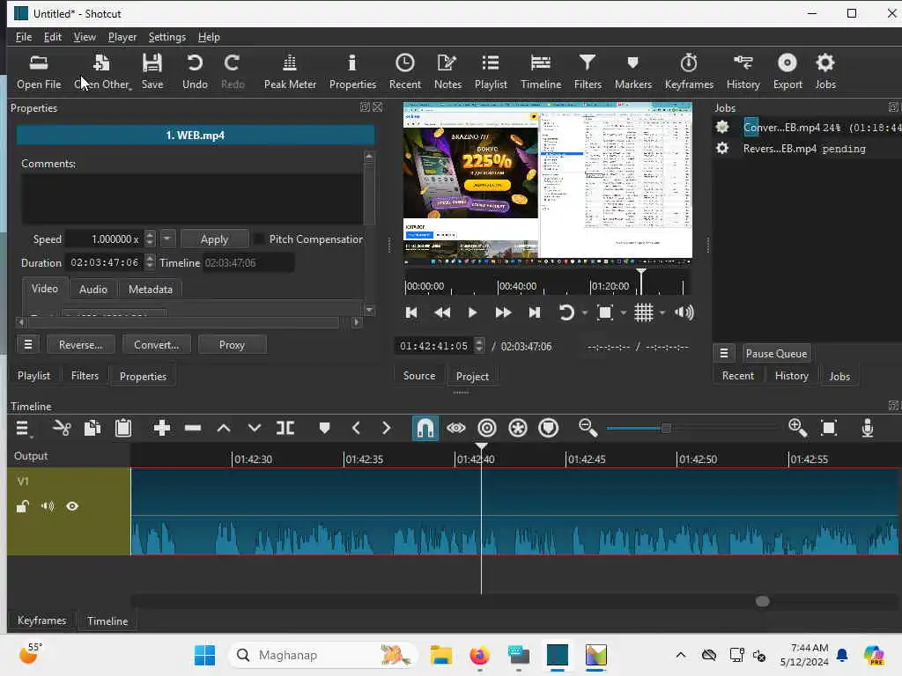This screenshot has height=676, width=902.
Task: Open the Peak Meter panel
Action: pos(290,72)
